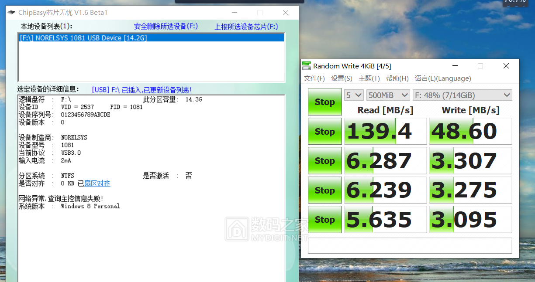Open the 500MiB file size dropdown
Image resolution: width=535 pixels, height=282 pixels.
pos(388,95)
